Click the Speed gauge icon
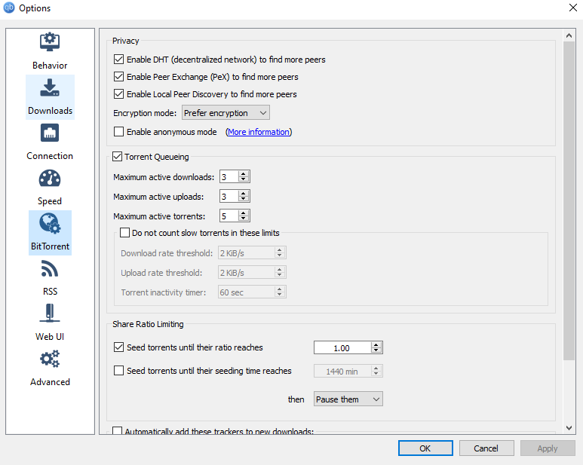This screenshot has width=583, height=465. pos(50,179)
